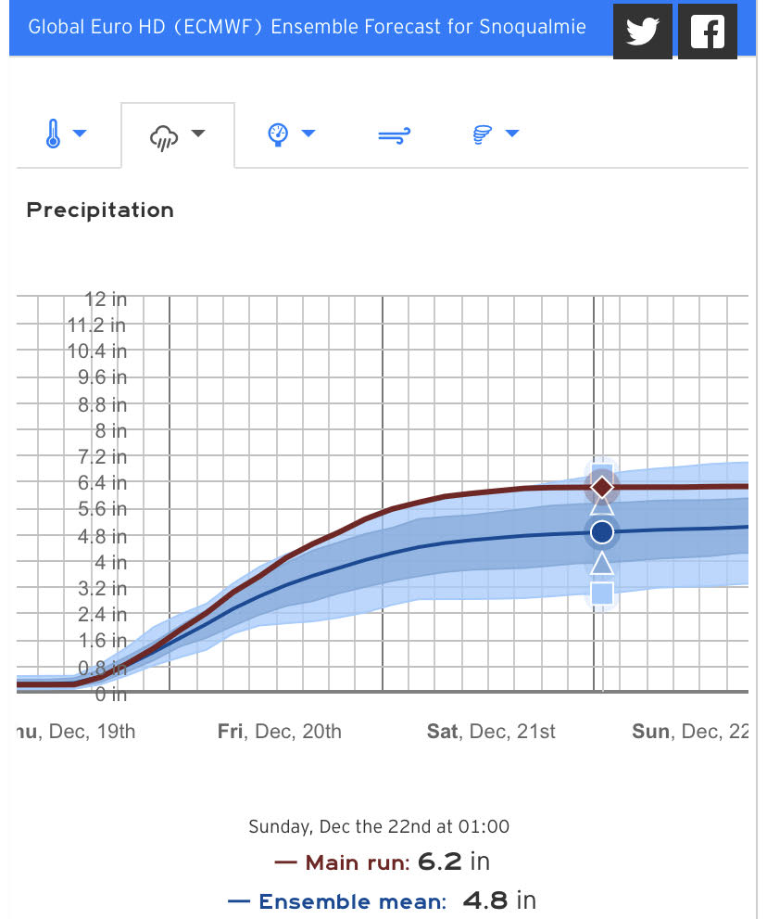Expand the pressure dropdown arrow
The height and width of the screenshot is (919, 767).
(x=308, y=134)
